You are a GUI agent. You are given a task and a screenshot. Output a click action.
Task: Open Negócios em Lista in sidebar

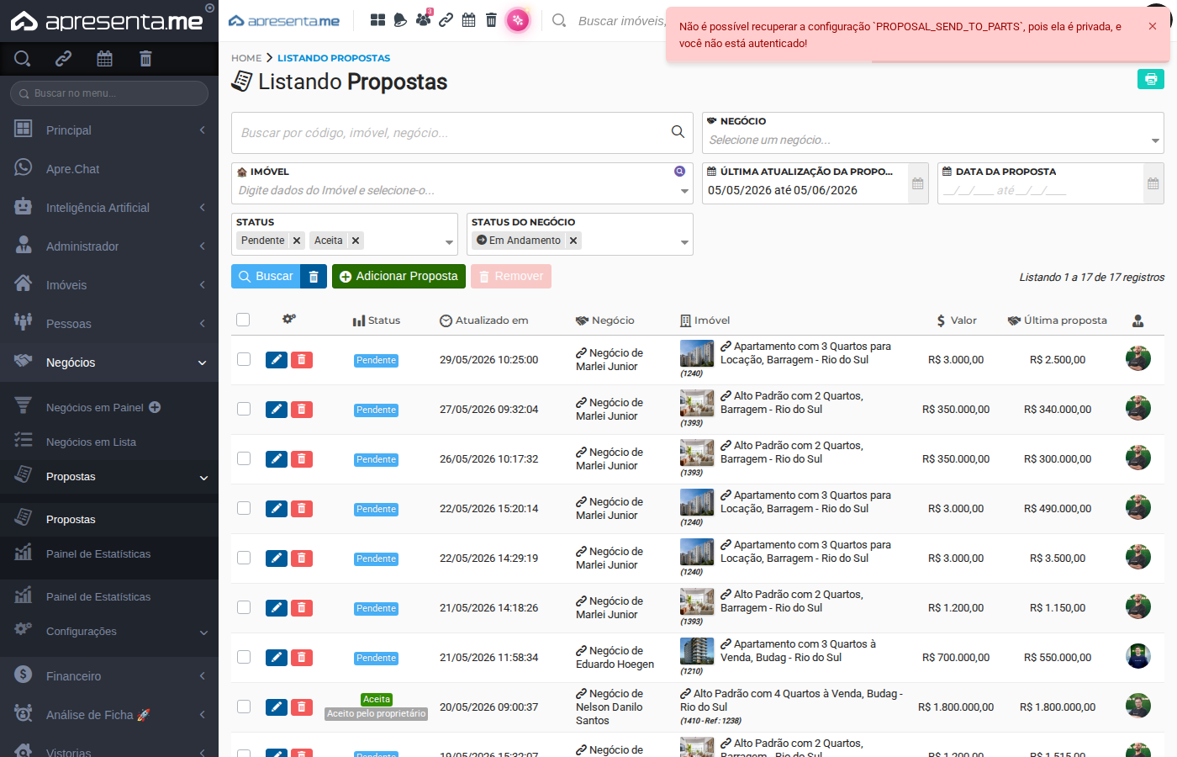click(109, 442)
